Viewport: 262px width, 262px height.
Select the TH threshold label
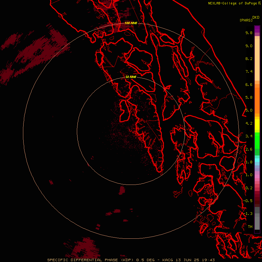[250, 227]
